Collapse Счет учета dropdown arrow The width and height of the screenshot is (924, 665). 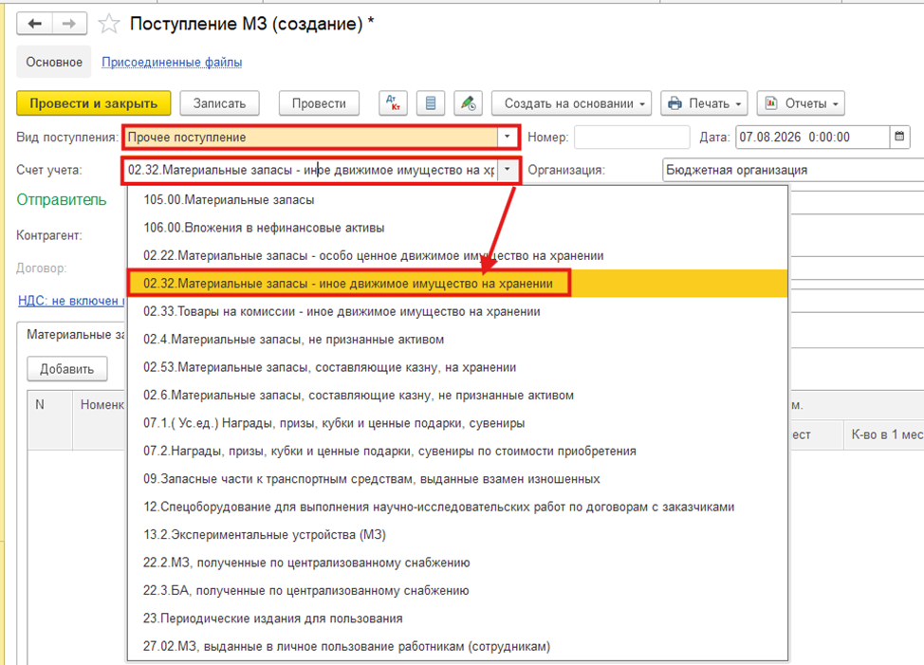pyautogui.click(x=508, y=170)
